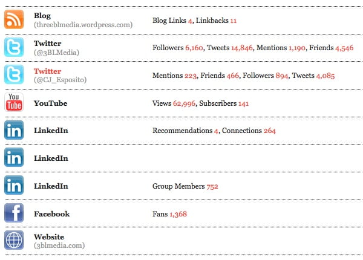This screenshot has height=260, width=363.
Task: Click the 62,996 YouTube views number
Action: [x=184, y=103]
